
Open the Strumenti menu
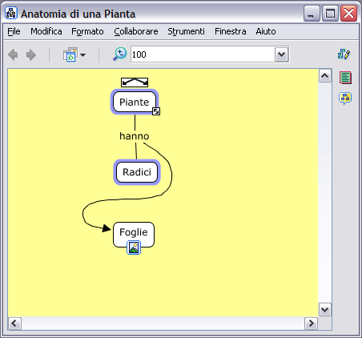point(186,31)
